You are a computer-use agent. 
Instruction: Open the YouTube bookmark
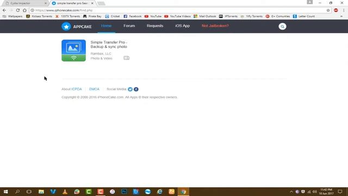tap(153, 16)
